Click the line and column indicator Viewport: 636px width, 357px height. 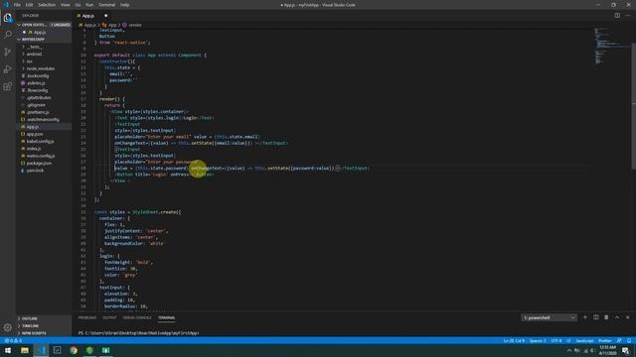(514, 341)
